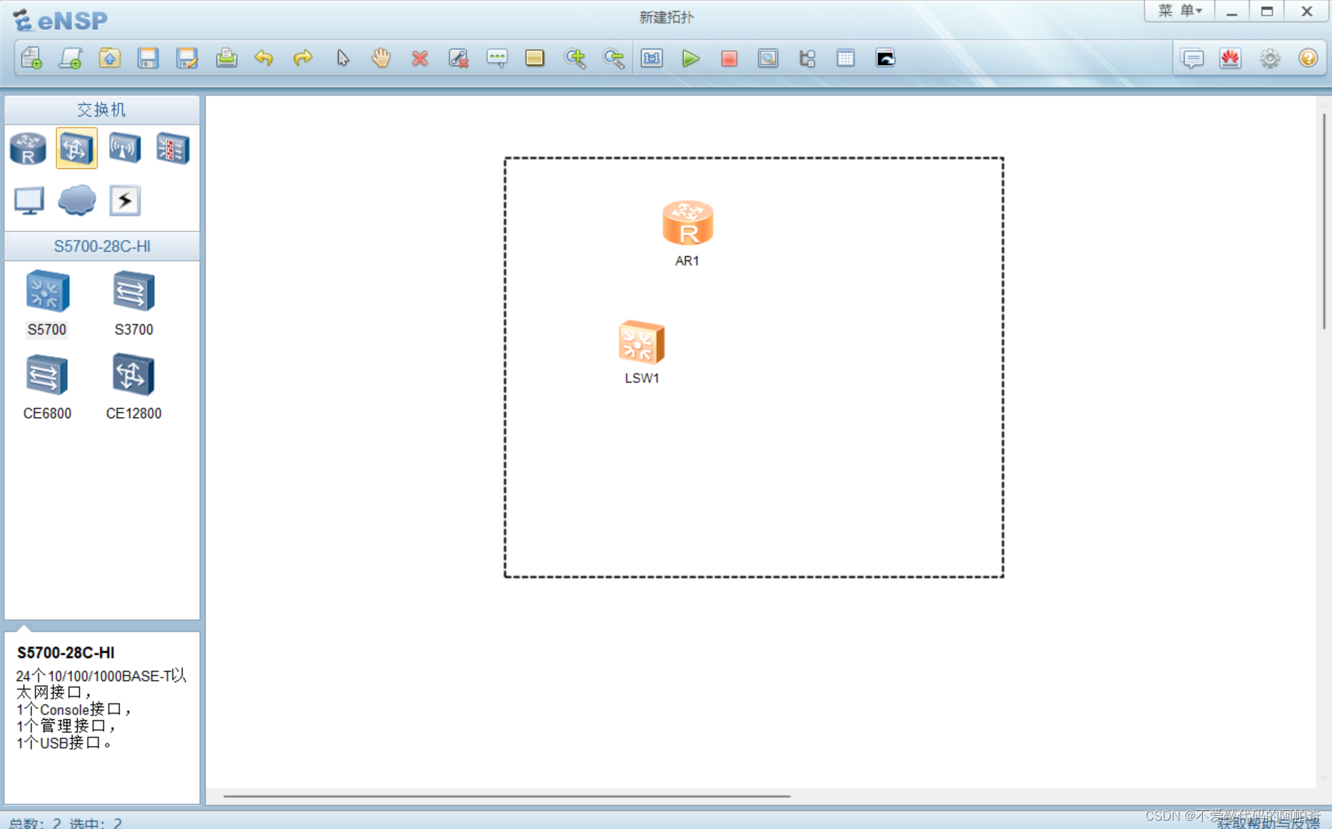Select the rectangle drawing tool

pos(535,58)
